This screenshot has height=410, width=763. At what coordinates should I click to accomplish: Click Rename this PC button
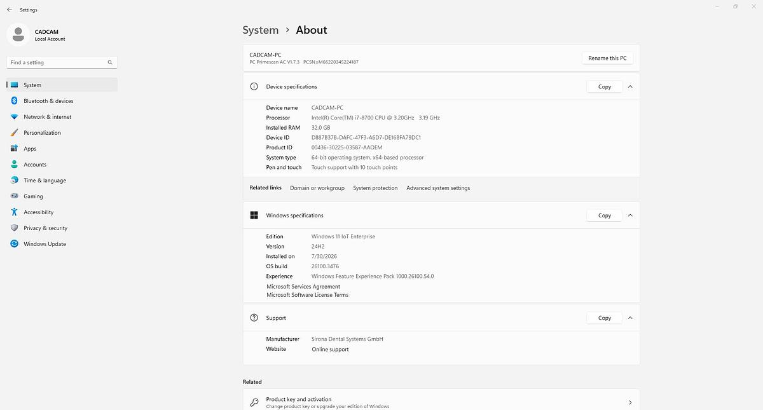pyautogui.click(x=607, y=58)
